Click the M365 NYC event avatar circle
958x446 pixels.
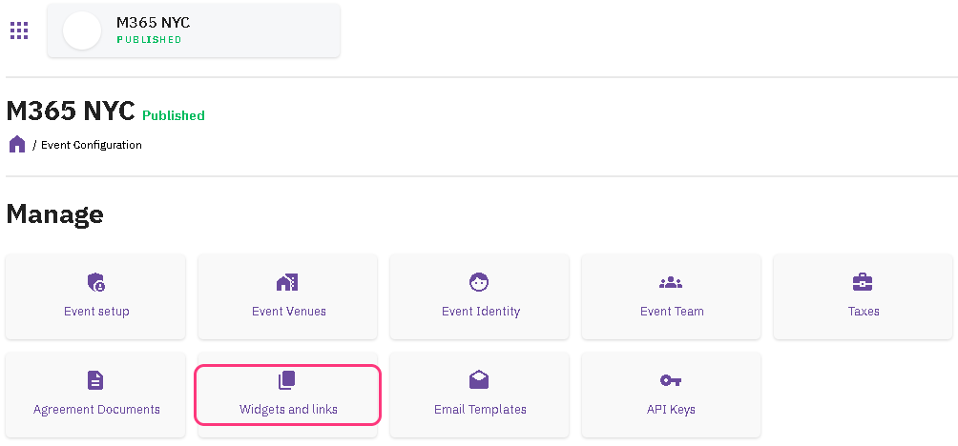pyautogui.click(x=82, y=30)
